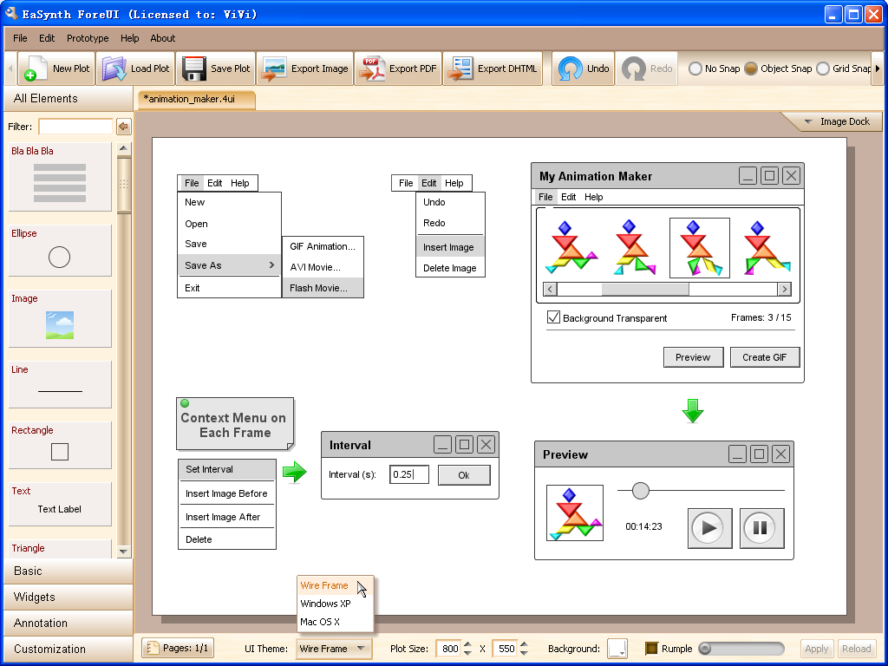Viewport: 888px width, 666px height.
Task: Open the UI Theme dropdown
Action: (x=334, y=649)
